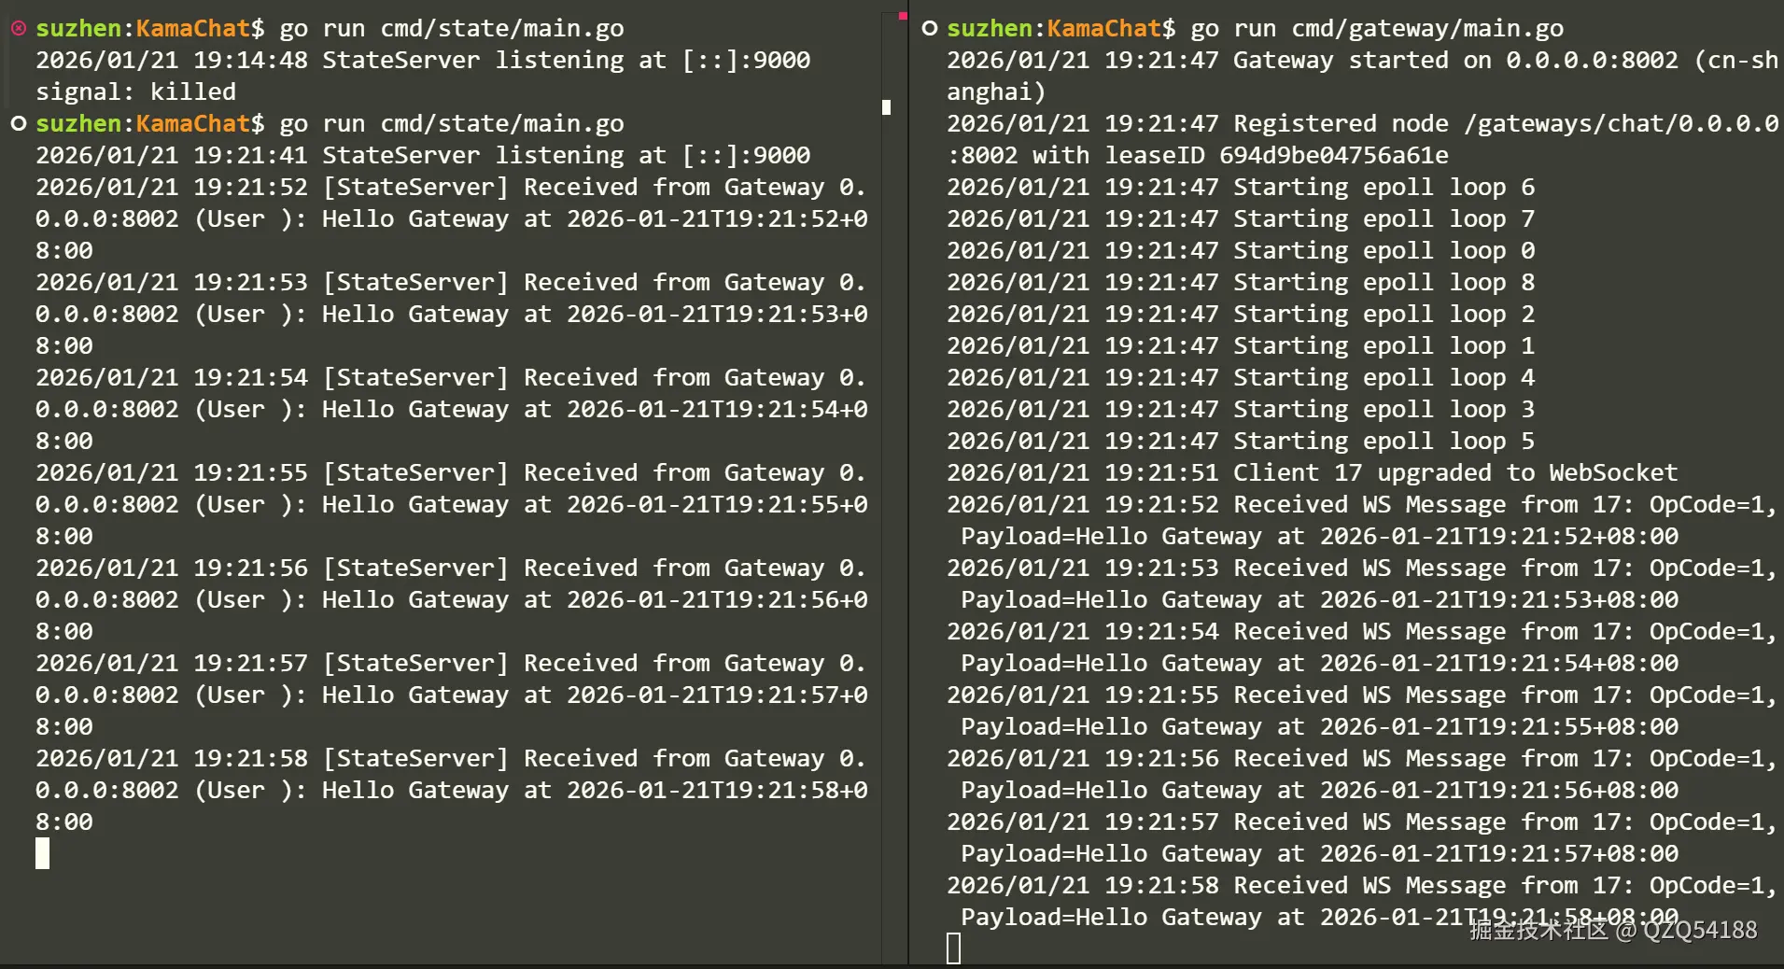Click the solid block cursor in left terminal
1784x969 pixels.
[42, 853]
